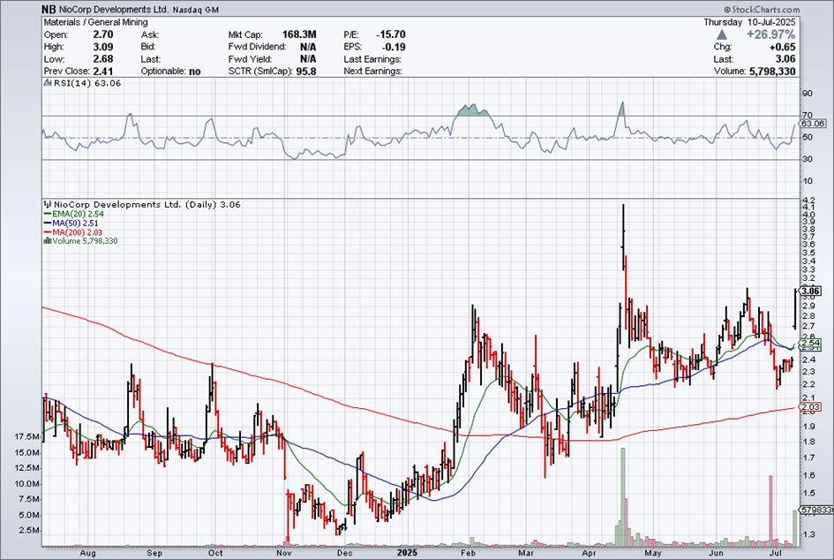This screenshot has height=560, width=834.
Task: Click the header Last value 3.06
Action: point(785,59)
